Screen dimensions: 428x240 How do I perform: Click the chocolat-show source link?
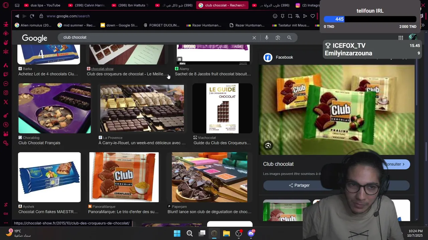(x=102, y=69)
